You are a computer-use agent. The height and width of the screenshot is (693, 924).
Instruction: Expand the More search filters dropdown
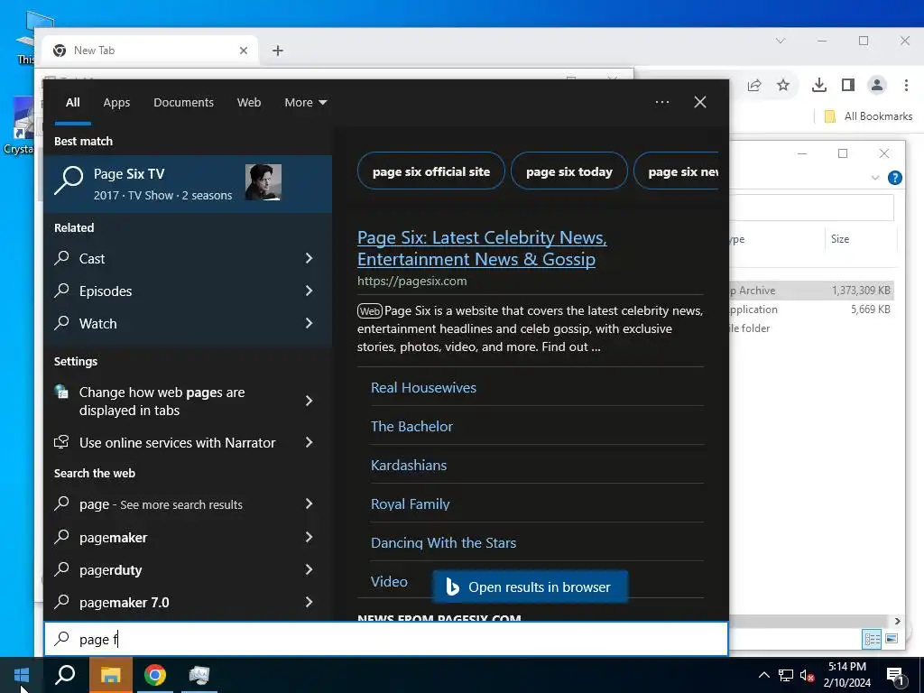pos(305,103)
